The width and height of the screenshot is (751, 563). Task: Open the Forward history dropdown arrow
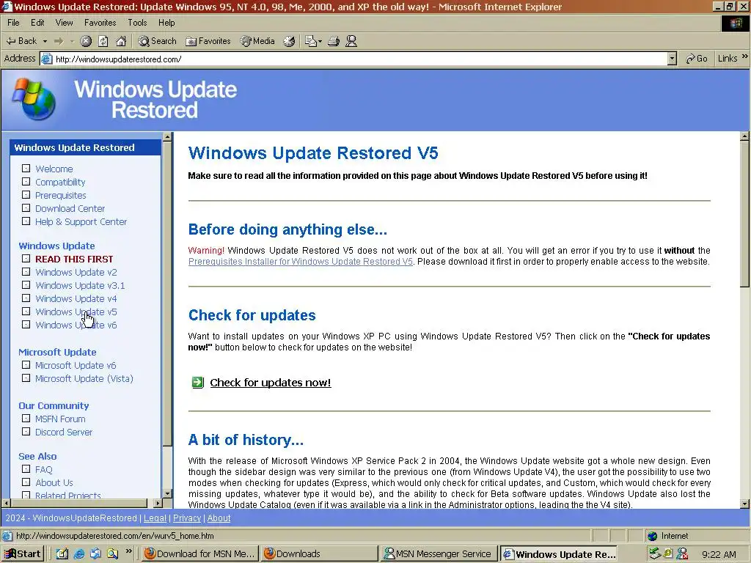pos(73,42)
